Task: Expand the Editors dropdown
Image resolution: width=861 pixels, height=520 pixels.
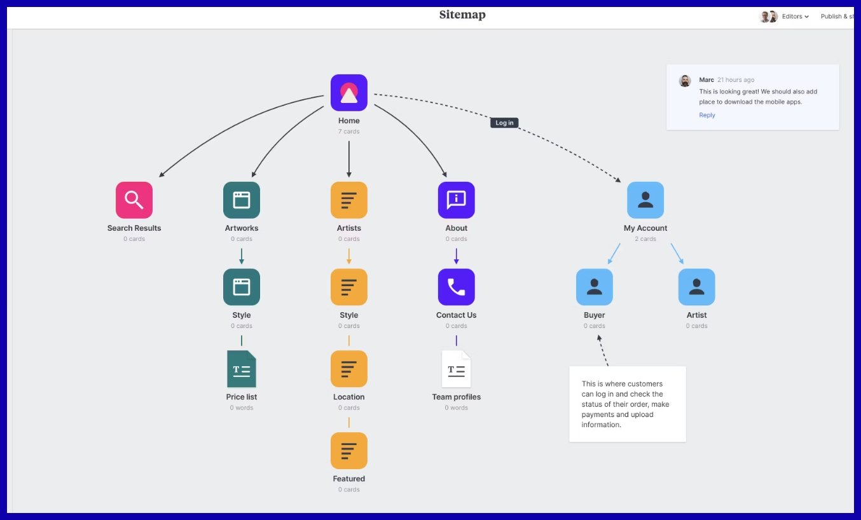Action: click(x=796, y=17)
